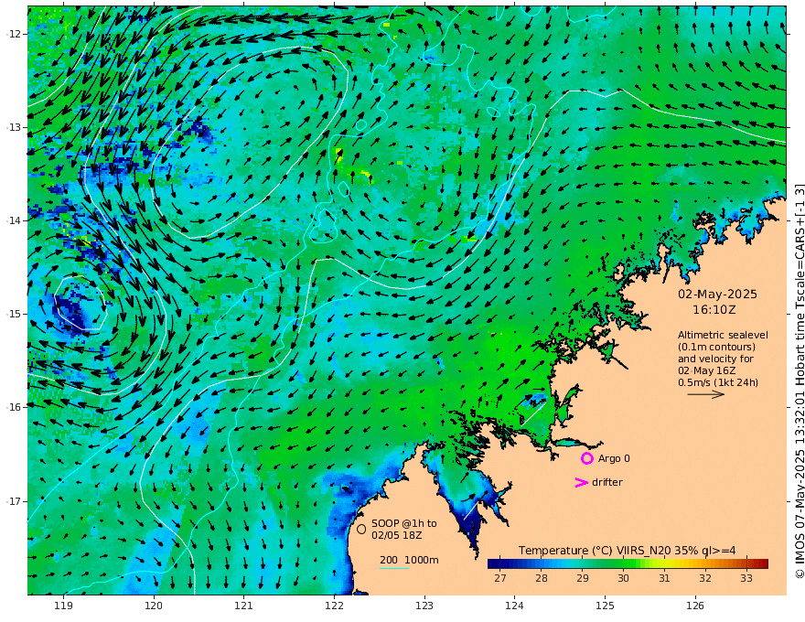
Task: Click the longitude axis label 119
Action: 64,606
